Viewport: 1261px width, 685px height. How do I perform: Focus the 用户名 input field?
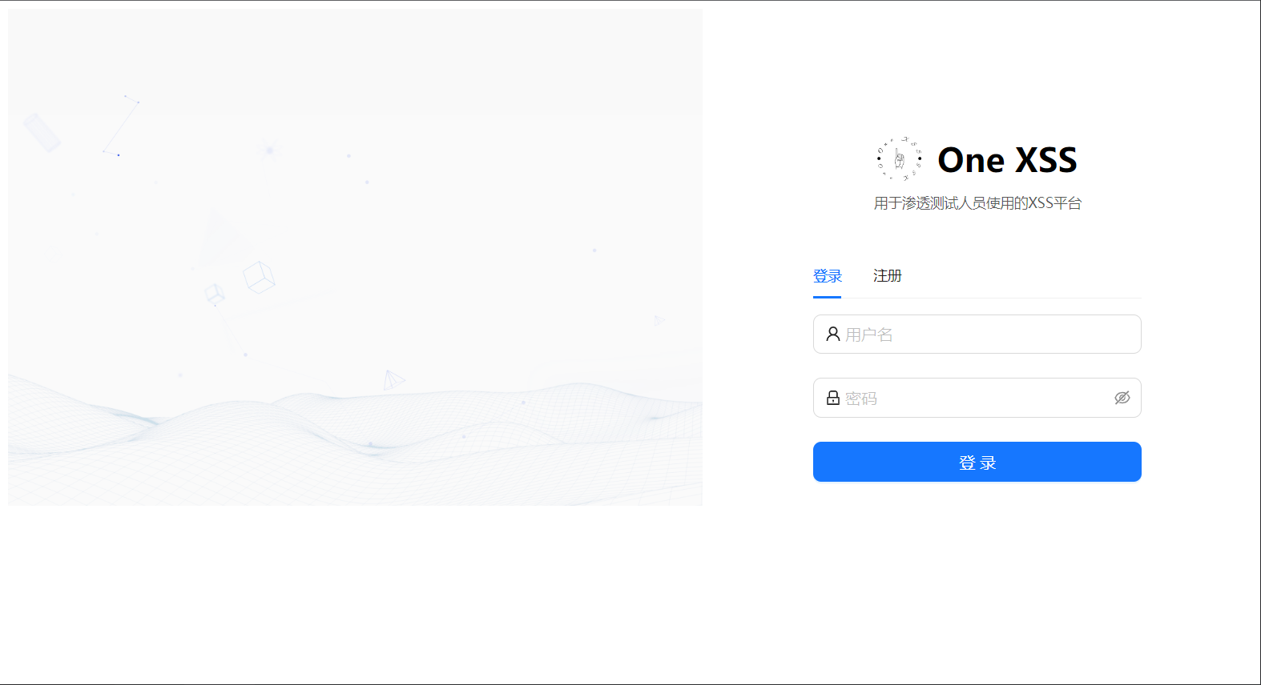pos(977,334)
